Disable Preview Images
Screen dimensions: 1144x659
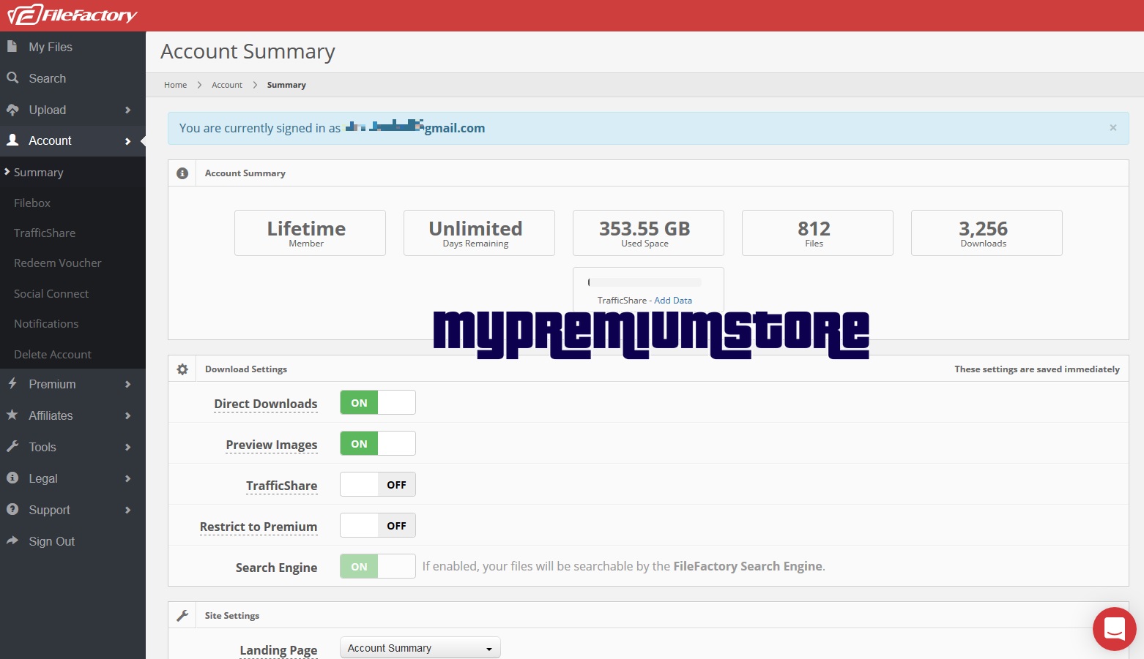377,443
